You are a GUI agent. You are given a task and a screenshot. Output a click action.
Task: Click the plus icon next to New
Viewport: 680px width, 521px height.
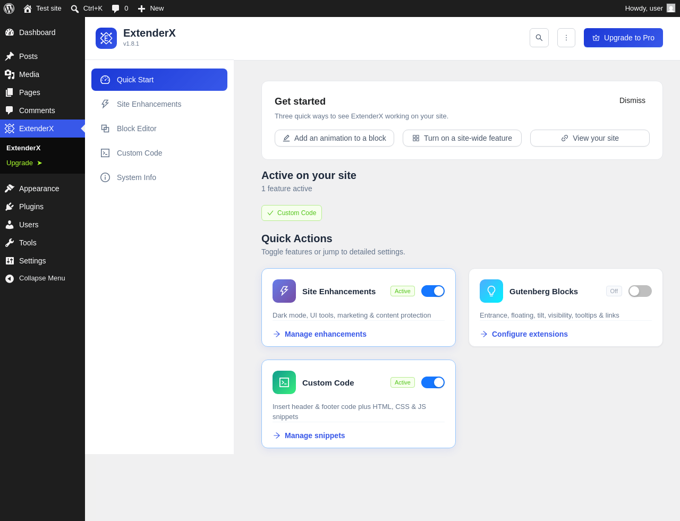141,8
